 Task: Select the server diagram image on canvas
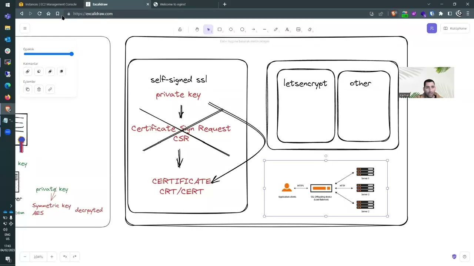[326, 188]
